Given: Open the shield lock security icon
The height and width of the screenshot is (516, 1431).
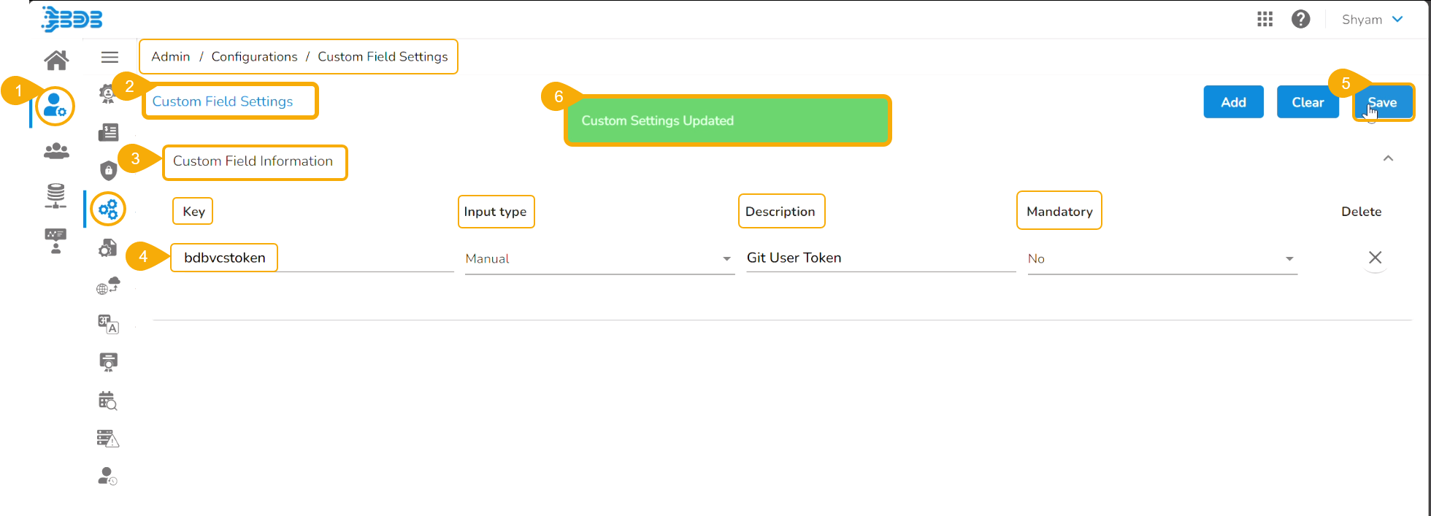Looking at the screenshot, I should coord(108,170).
